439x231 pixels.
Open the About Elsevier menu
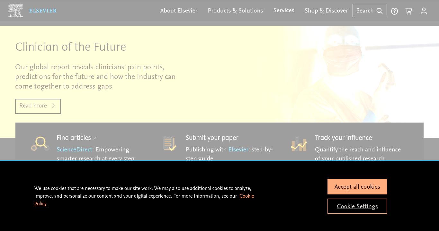coord(179,11)
